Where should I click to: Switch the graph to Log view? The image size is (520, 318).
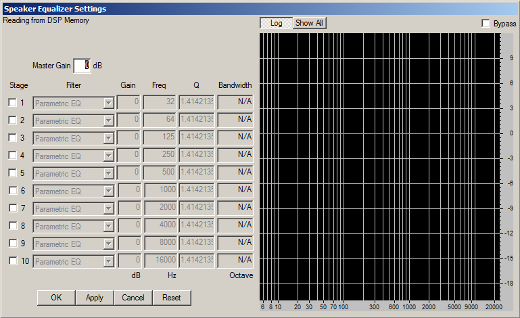(x=276, y=23)
